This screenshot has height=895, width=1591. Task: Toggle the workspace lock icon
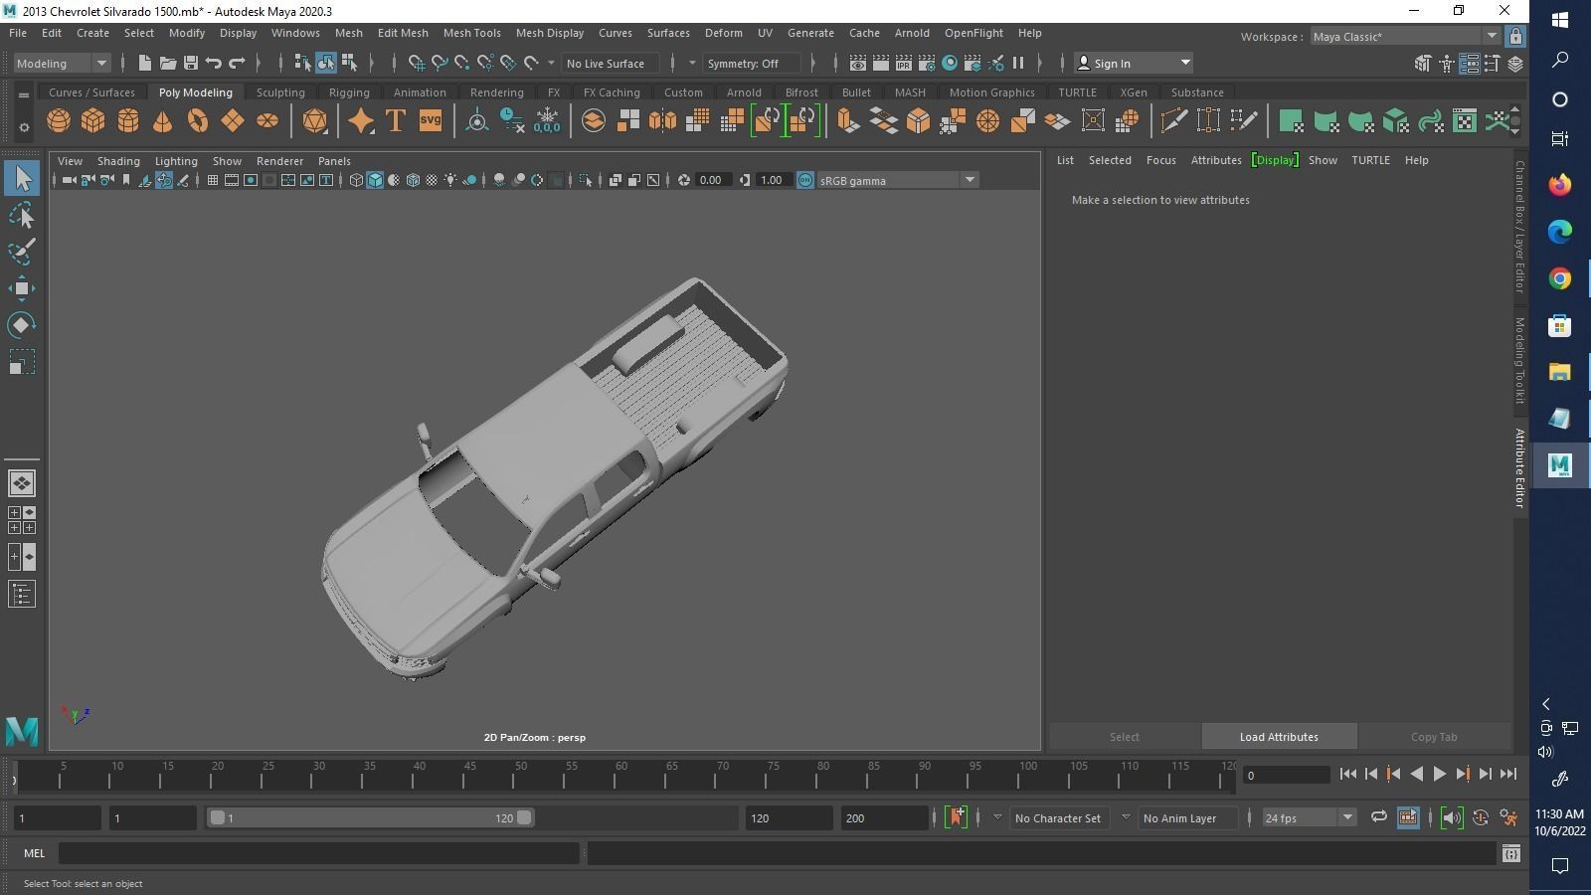(1514, 37)
